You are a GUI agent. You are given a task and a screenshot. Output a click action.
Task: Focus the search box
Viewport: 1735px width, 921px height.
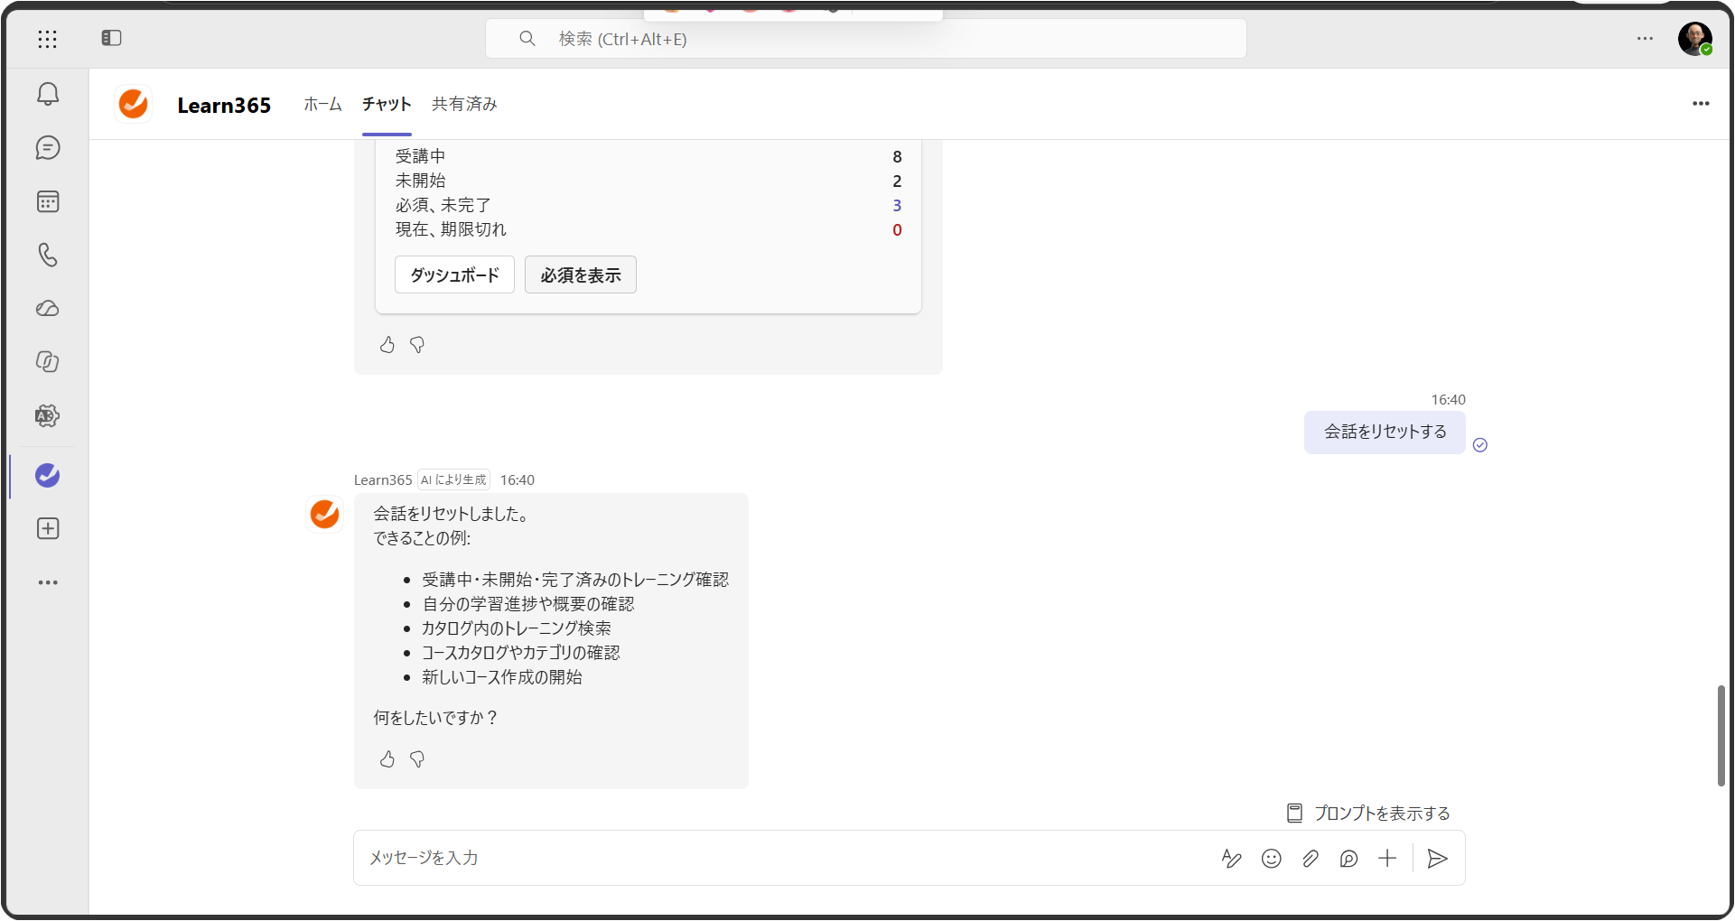(866, 39)
